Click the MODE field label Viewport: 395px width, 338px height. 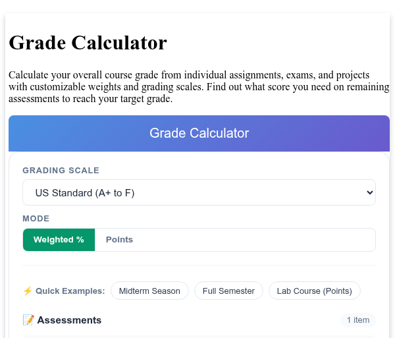point(36,219)
